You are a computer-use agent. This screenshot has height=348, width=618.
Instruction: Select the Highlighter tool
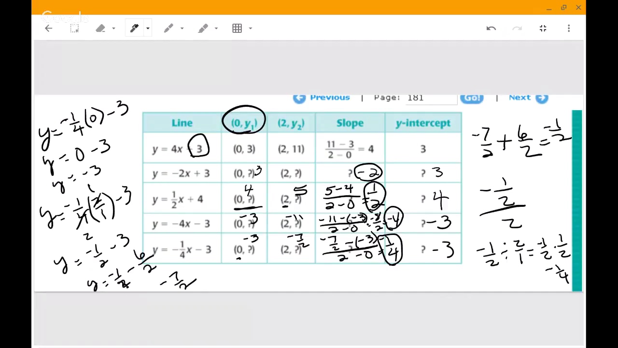[x=203, y=29]
